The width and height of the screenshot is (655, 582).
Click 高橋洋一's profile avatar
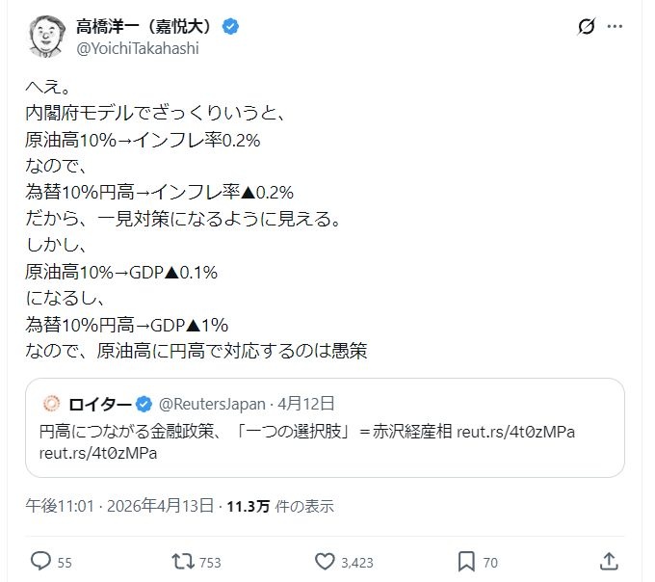(45, 37)
